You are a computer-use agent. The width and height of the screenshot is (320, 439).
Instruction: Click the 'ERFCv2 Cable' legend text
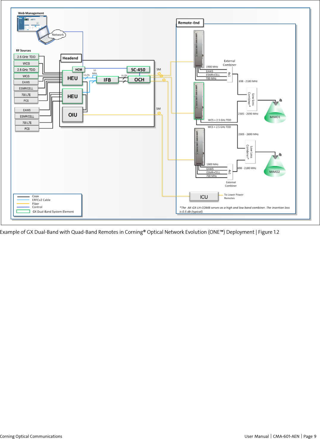[x=41, y=200]
